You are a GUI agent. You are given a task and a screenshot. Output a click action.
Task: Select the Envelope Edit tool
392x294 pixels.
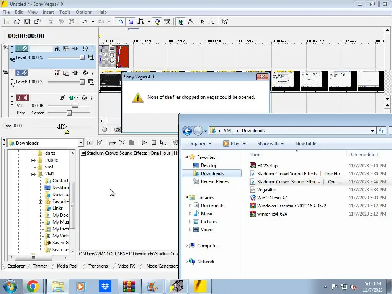click(x=191, y=22)
